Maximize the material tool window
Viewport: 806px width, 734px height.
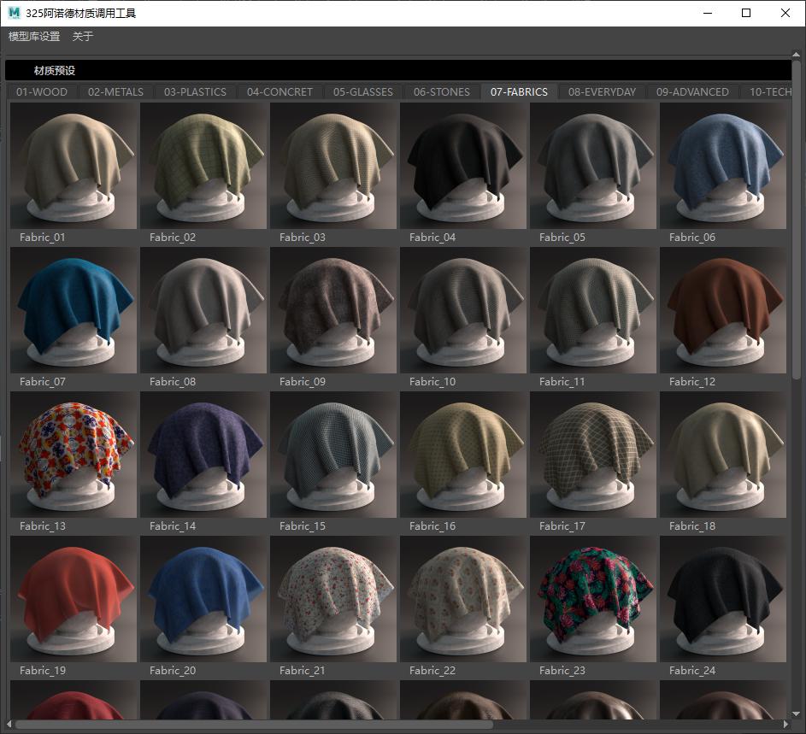746,13
